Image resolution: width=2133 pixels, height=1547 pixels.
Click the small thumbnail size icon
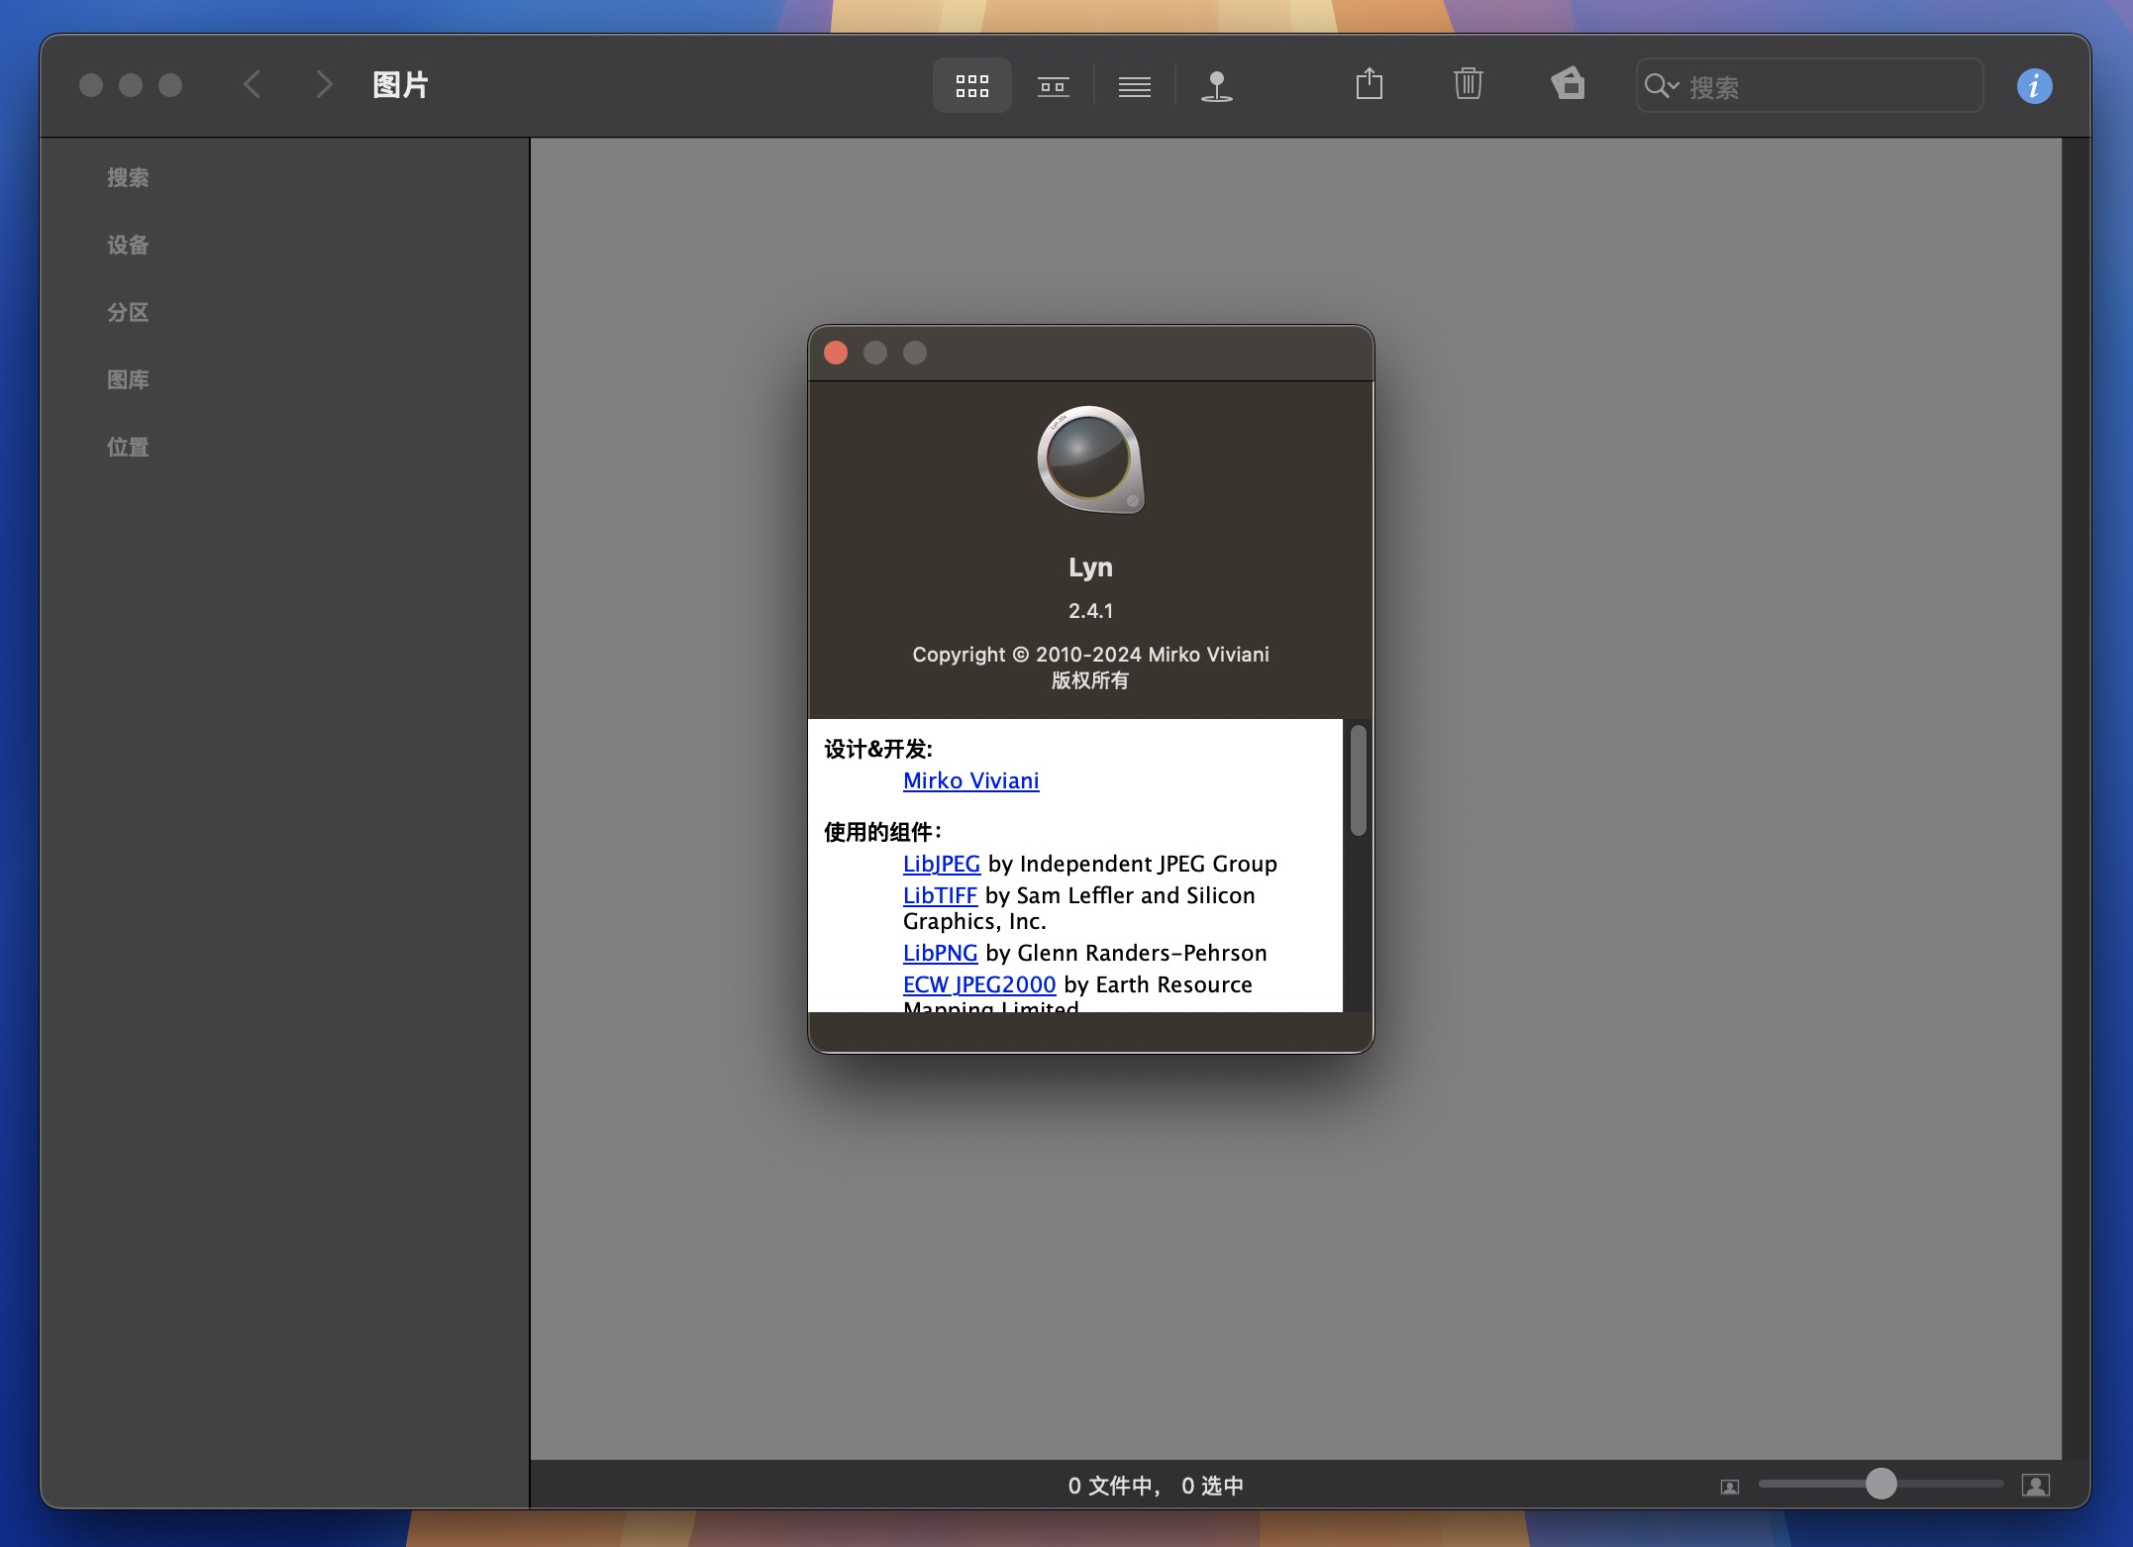click(1729, 1487)
